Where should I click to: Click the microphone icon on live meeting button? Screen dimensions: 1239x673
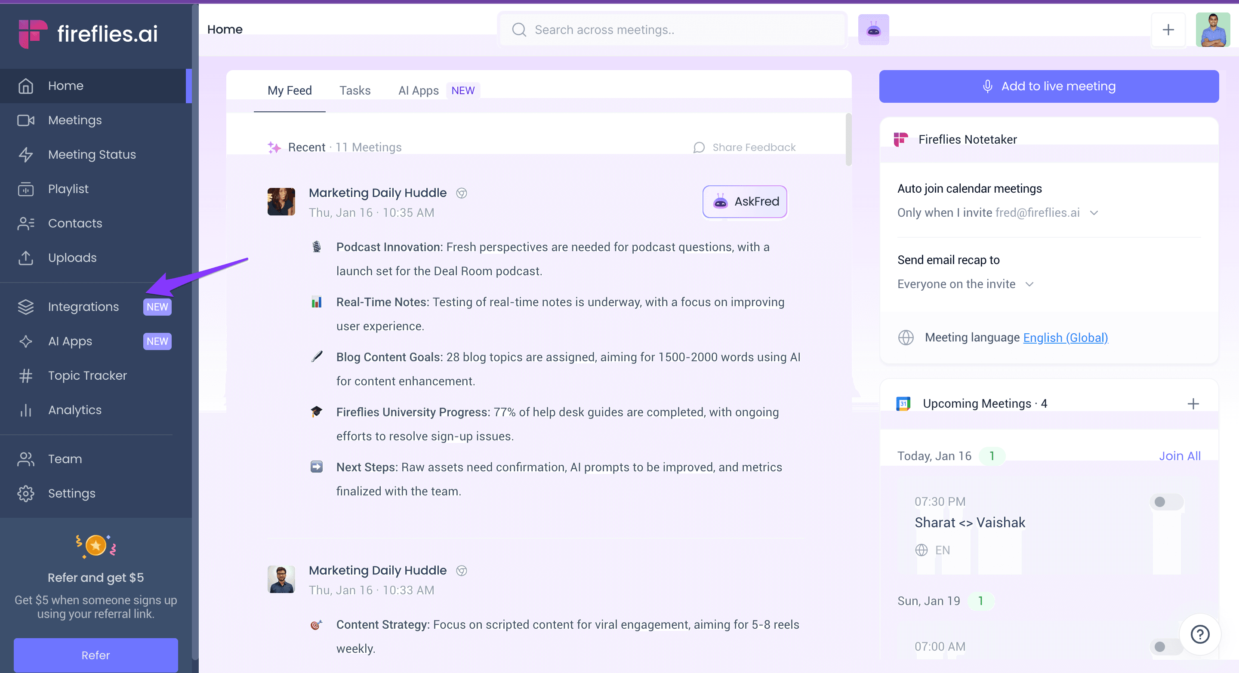pos(987,86)
